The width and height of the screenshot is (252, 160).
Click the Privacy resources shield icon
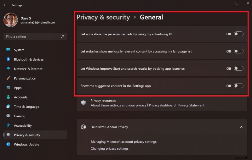pyautogui.click(x=83, y=103)
